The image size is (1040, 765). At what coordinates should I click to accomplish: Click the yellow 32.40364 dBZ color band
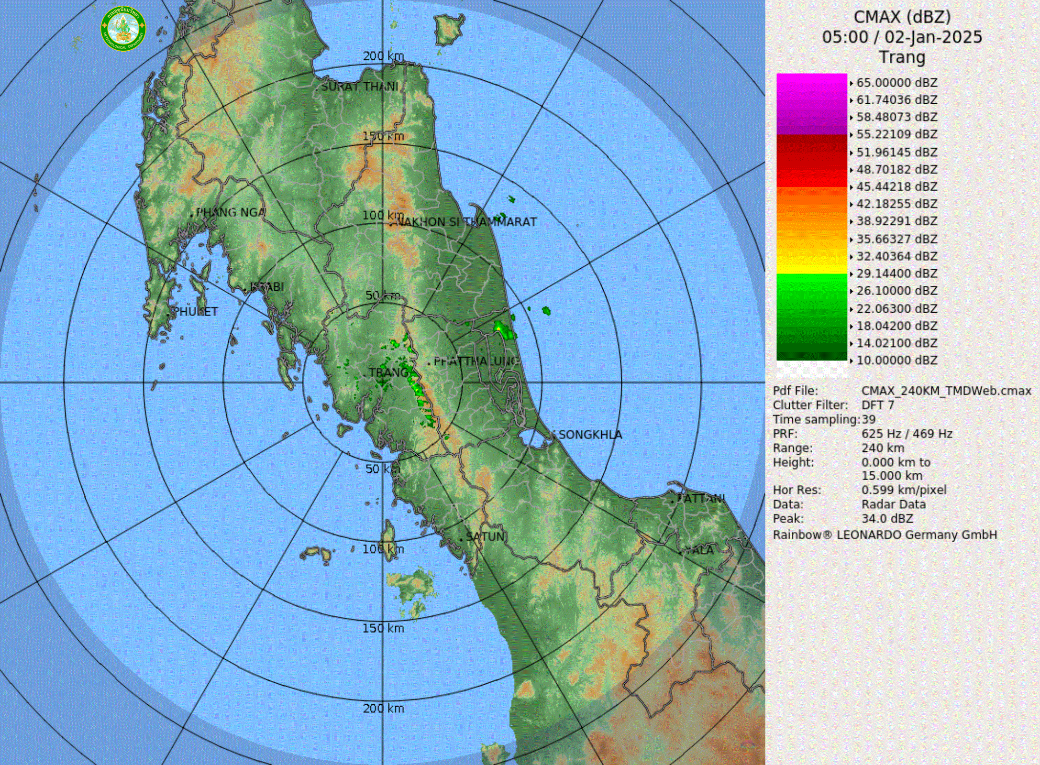[812, 256]
